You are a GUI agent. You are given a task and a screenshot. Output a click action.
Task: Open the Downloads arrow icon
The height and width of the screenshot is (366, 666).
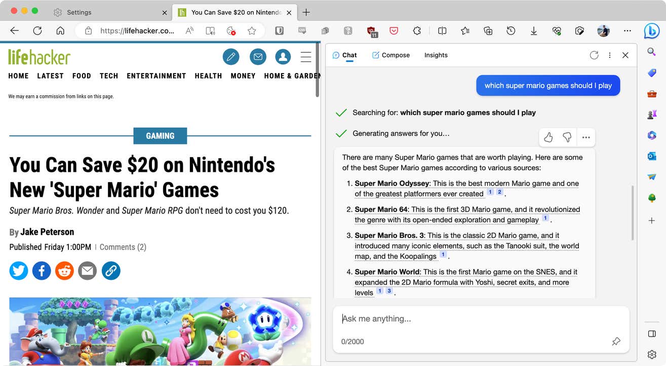pyautogui.click(x=534, y=31)
